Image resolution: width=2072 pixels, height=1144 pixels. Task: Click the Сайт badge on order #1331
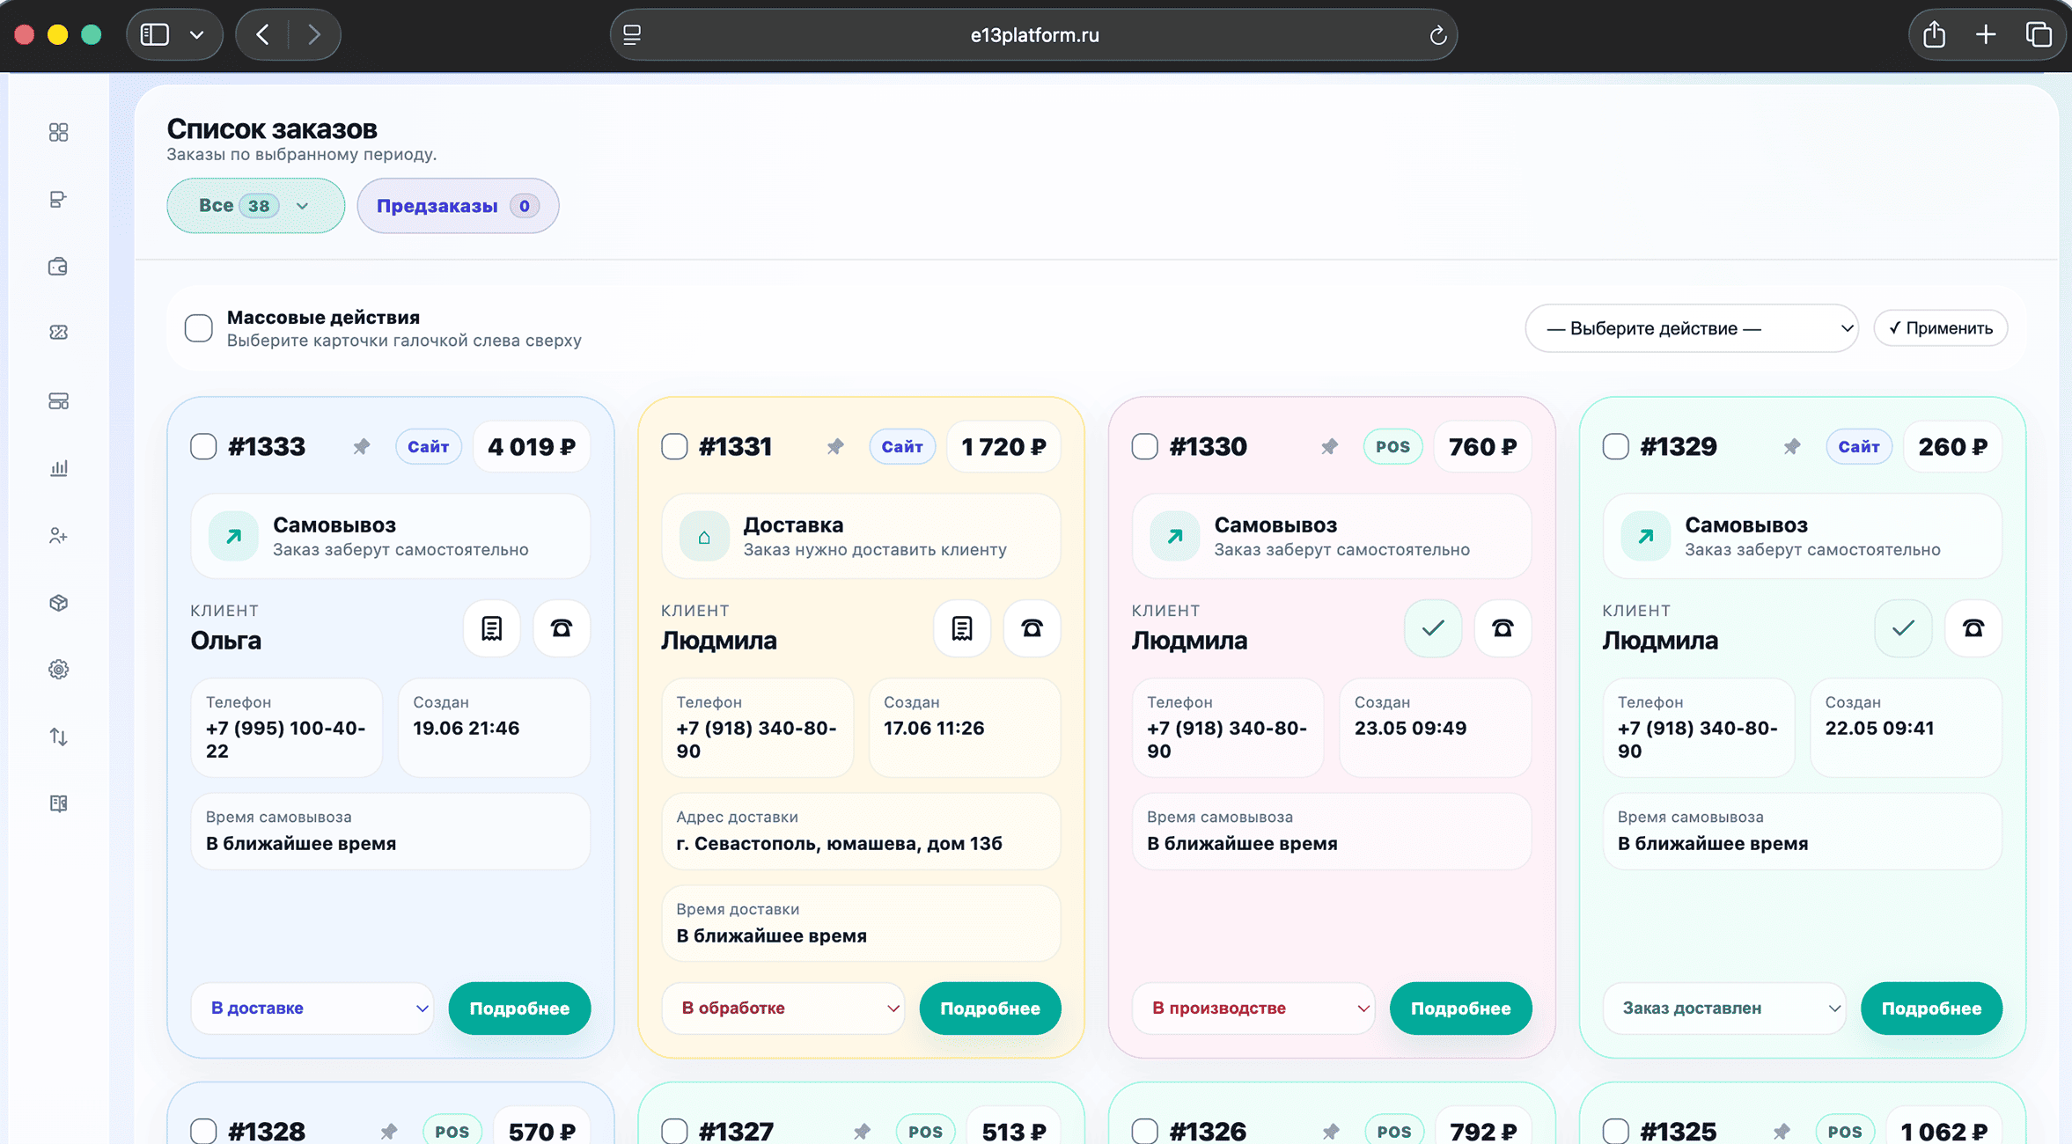pos(902,447)
